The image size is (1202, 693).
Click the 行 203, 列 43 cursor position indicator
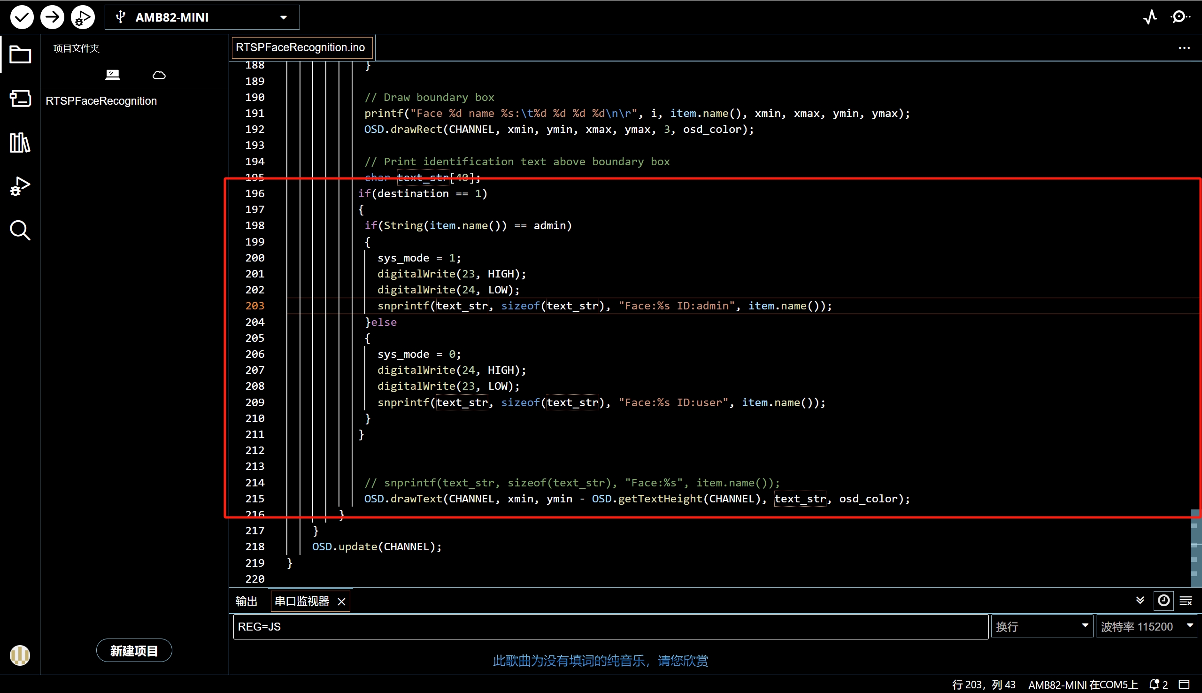pyautogui.click(x=984, y=685)
